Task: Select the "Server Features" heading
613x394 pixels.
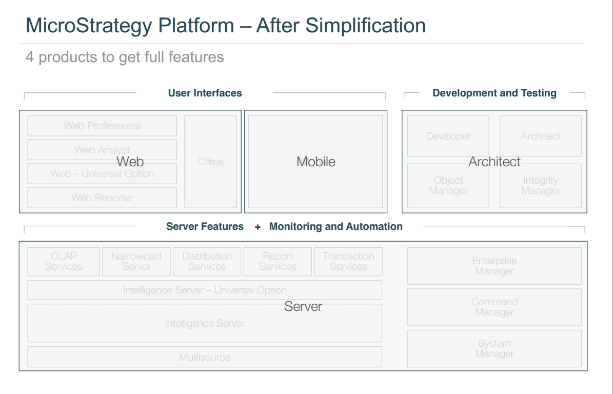Action: (x=205, y=226)
